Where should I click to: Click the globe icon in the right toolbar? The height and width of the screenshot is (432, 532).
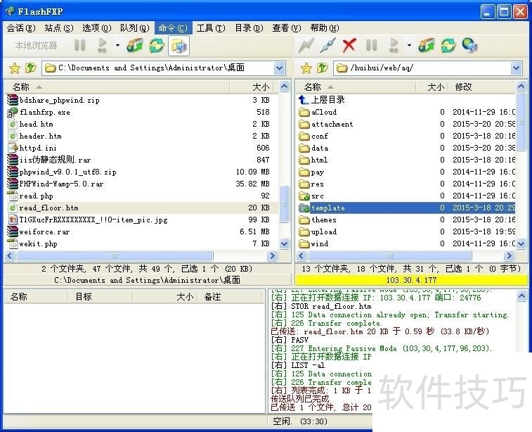[x=470, y=46]
